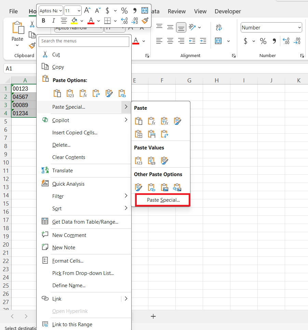This screenshot has width=308, height=330.
Task: Open font color dropdown in mini toolbar
Action: 98,21
